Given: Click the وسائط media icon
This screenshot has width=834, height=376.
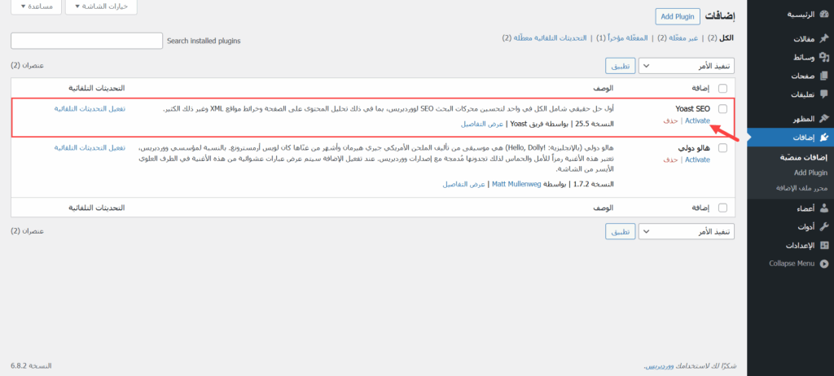Looking at the screenshot, I should click(x=824, y=57).
